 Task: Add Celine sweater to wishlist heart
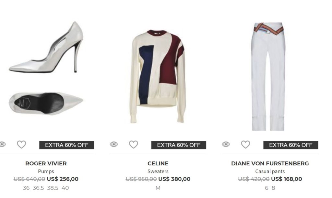coord(133,145)
